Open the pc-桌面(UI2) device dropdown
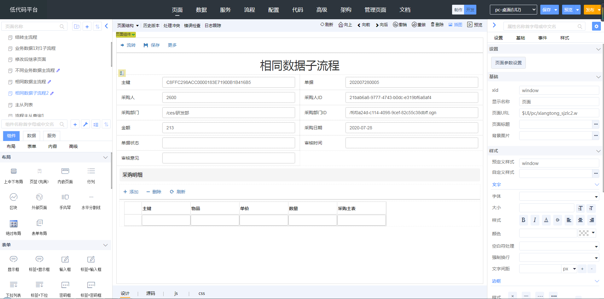This screenshot has width=604, height=299. (513, 10)
